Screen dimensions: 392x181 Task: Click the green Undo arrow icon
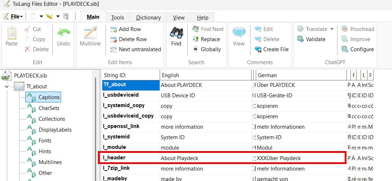coord(63,34)
